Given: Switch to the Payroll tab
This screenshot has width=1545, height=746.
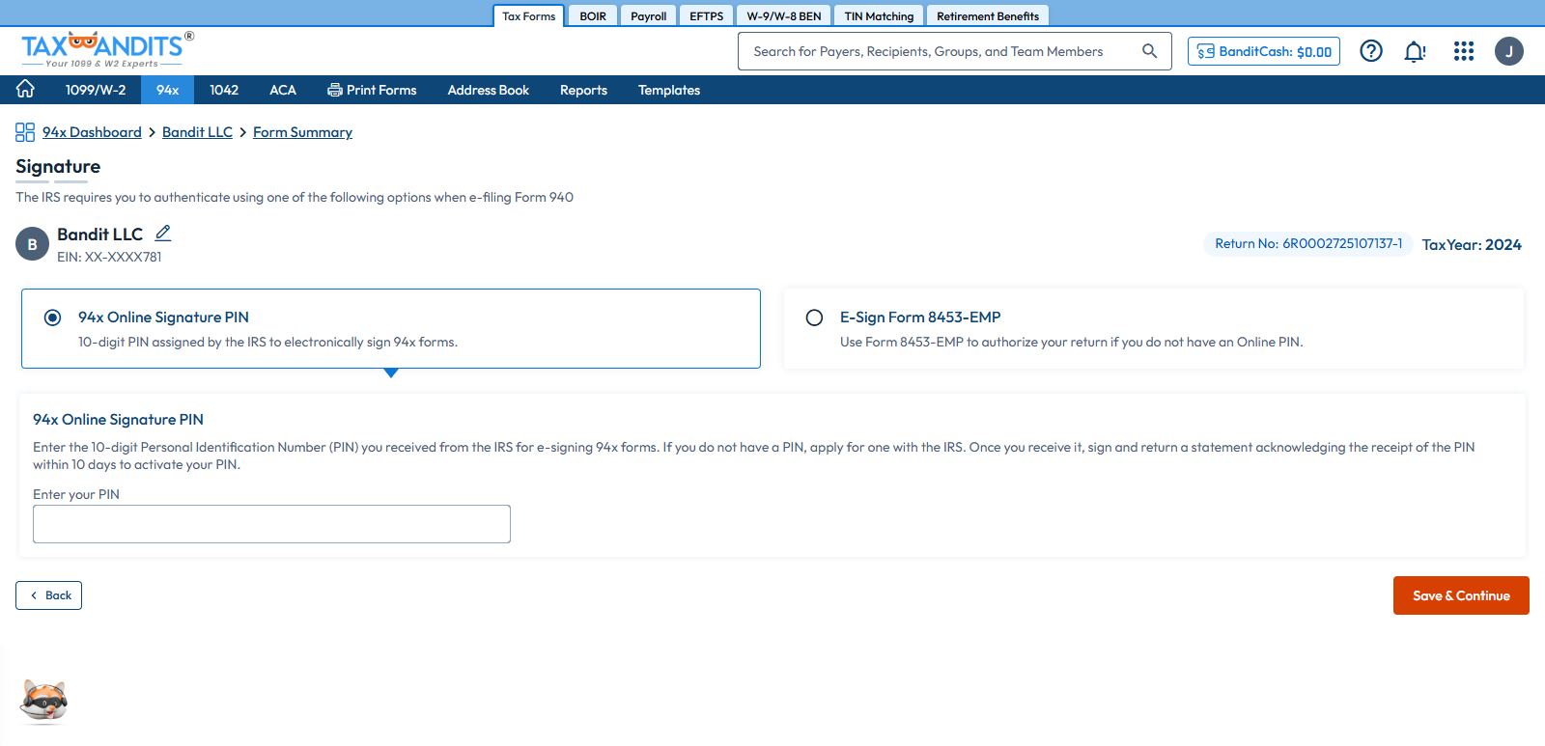Looking at the screenshot, I should [x=648, y=16].
